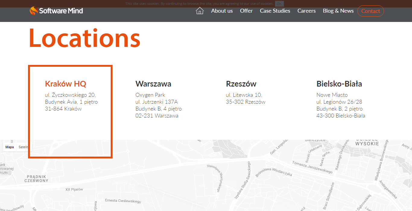
Task: Click address line ul. Życzkowskiego 20
Action: point(70,95)
